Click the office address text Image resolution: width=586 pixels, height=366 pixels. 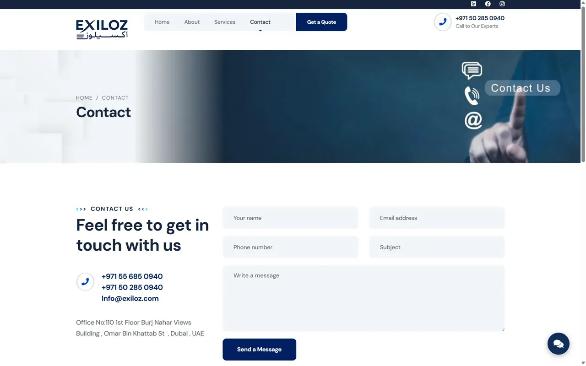pyautogui.click(x=140, y=328)
